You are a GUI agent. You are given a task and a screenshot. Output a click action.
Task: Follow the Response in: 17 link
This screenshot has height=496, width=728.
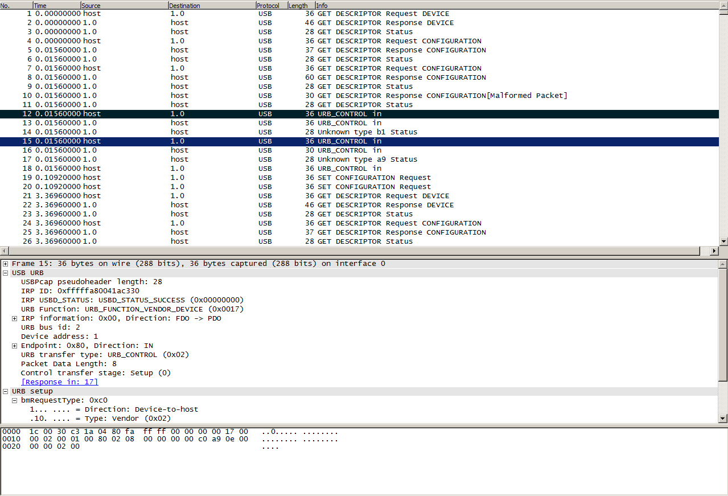(x=59, y=382)
